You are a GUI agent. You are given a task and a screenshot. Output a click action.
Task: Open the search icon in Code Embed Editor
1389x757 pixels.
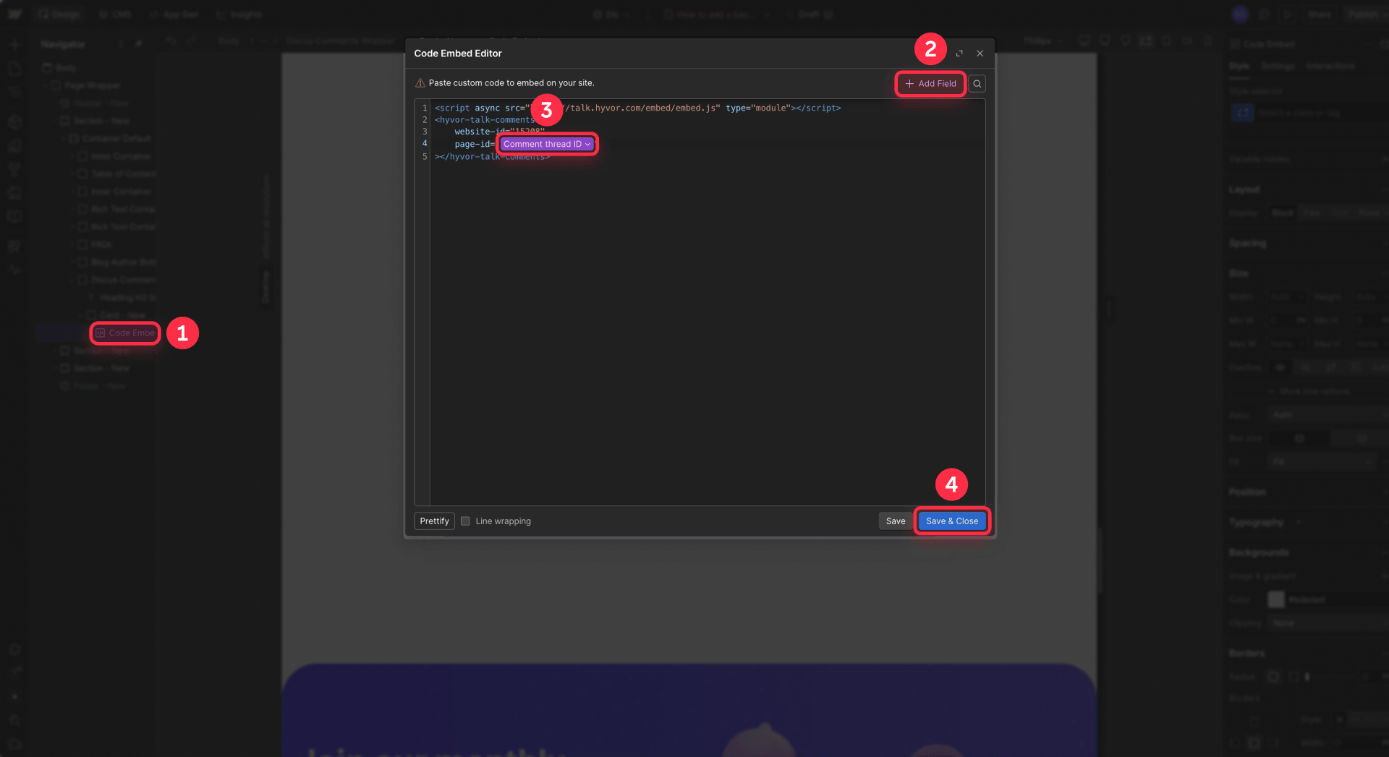tap(977, 84)
